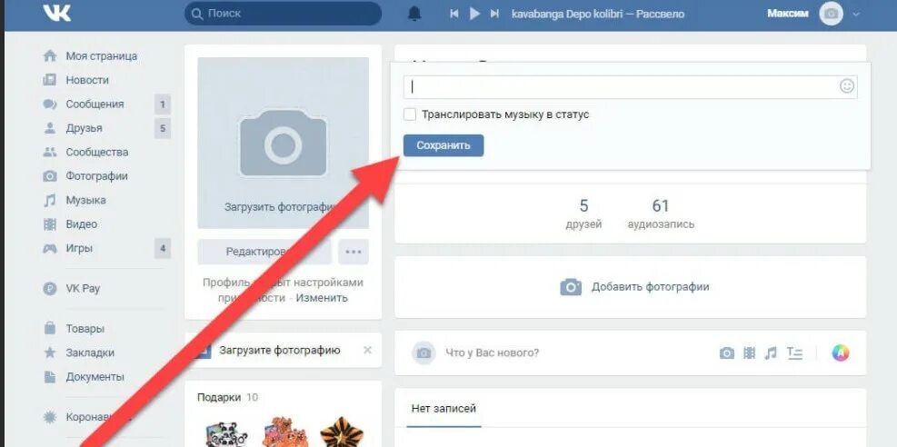Click the speech bubble icon beside Сообщения
Viewport: 897px width, 447px height.
point(50,104)
